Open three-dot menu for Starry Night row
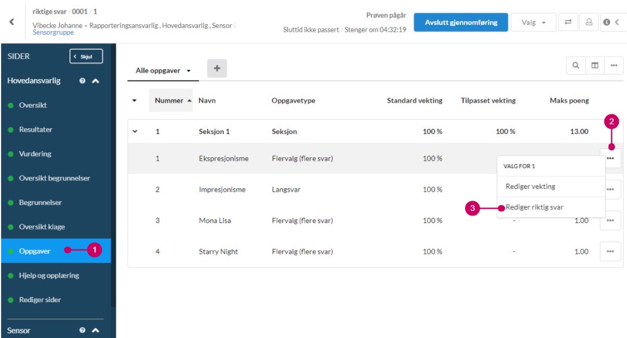 610,251
